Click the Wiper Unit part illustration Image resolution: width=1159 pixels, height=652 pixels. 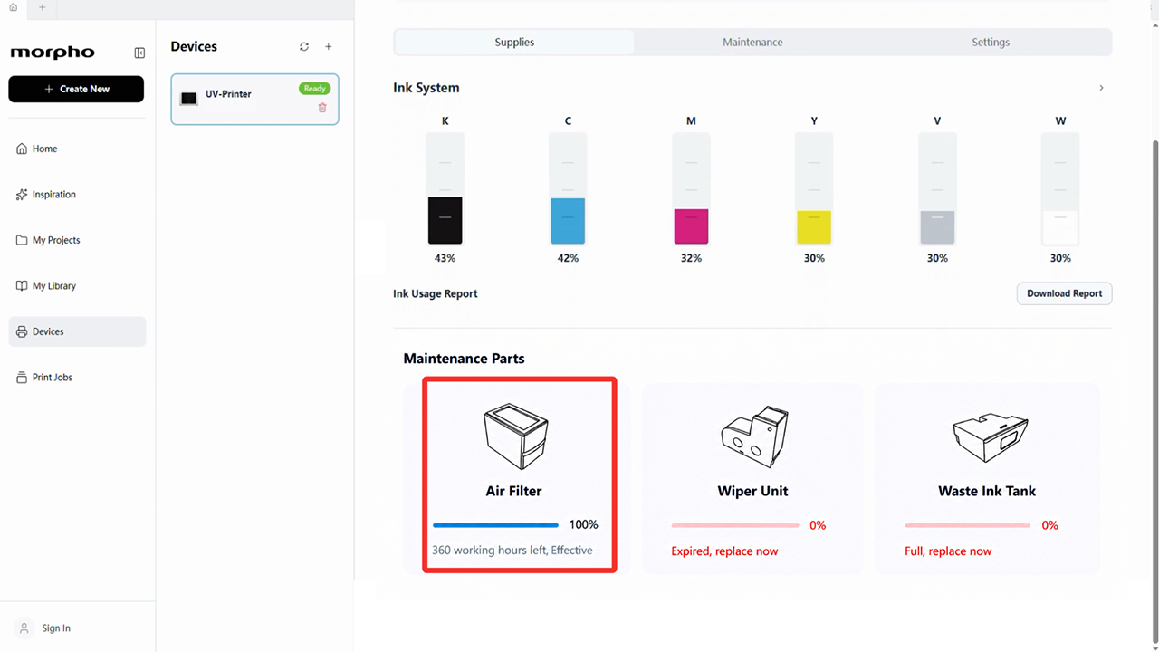(754, 436)
